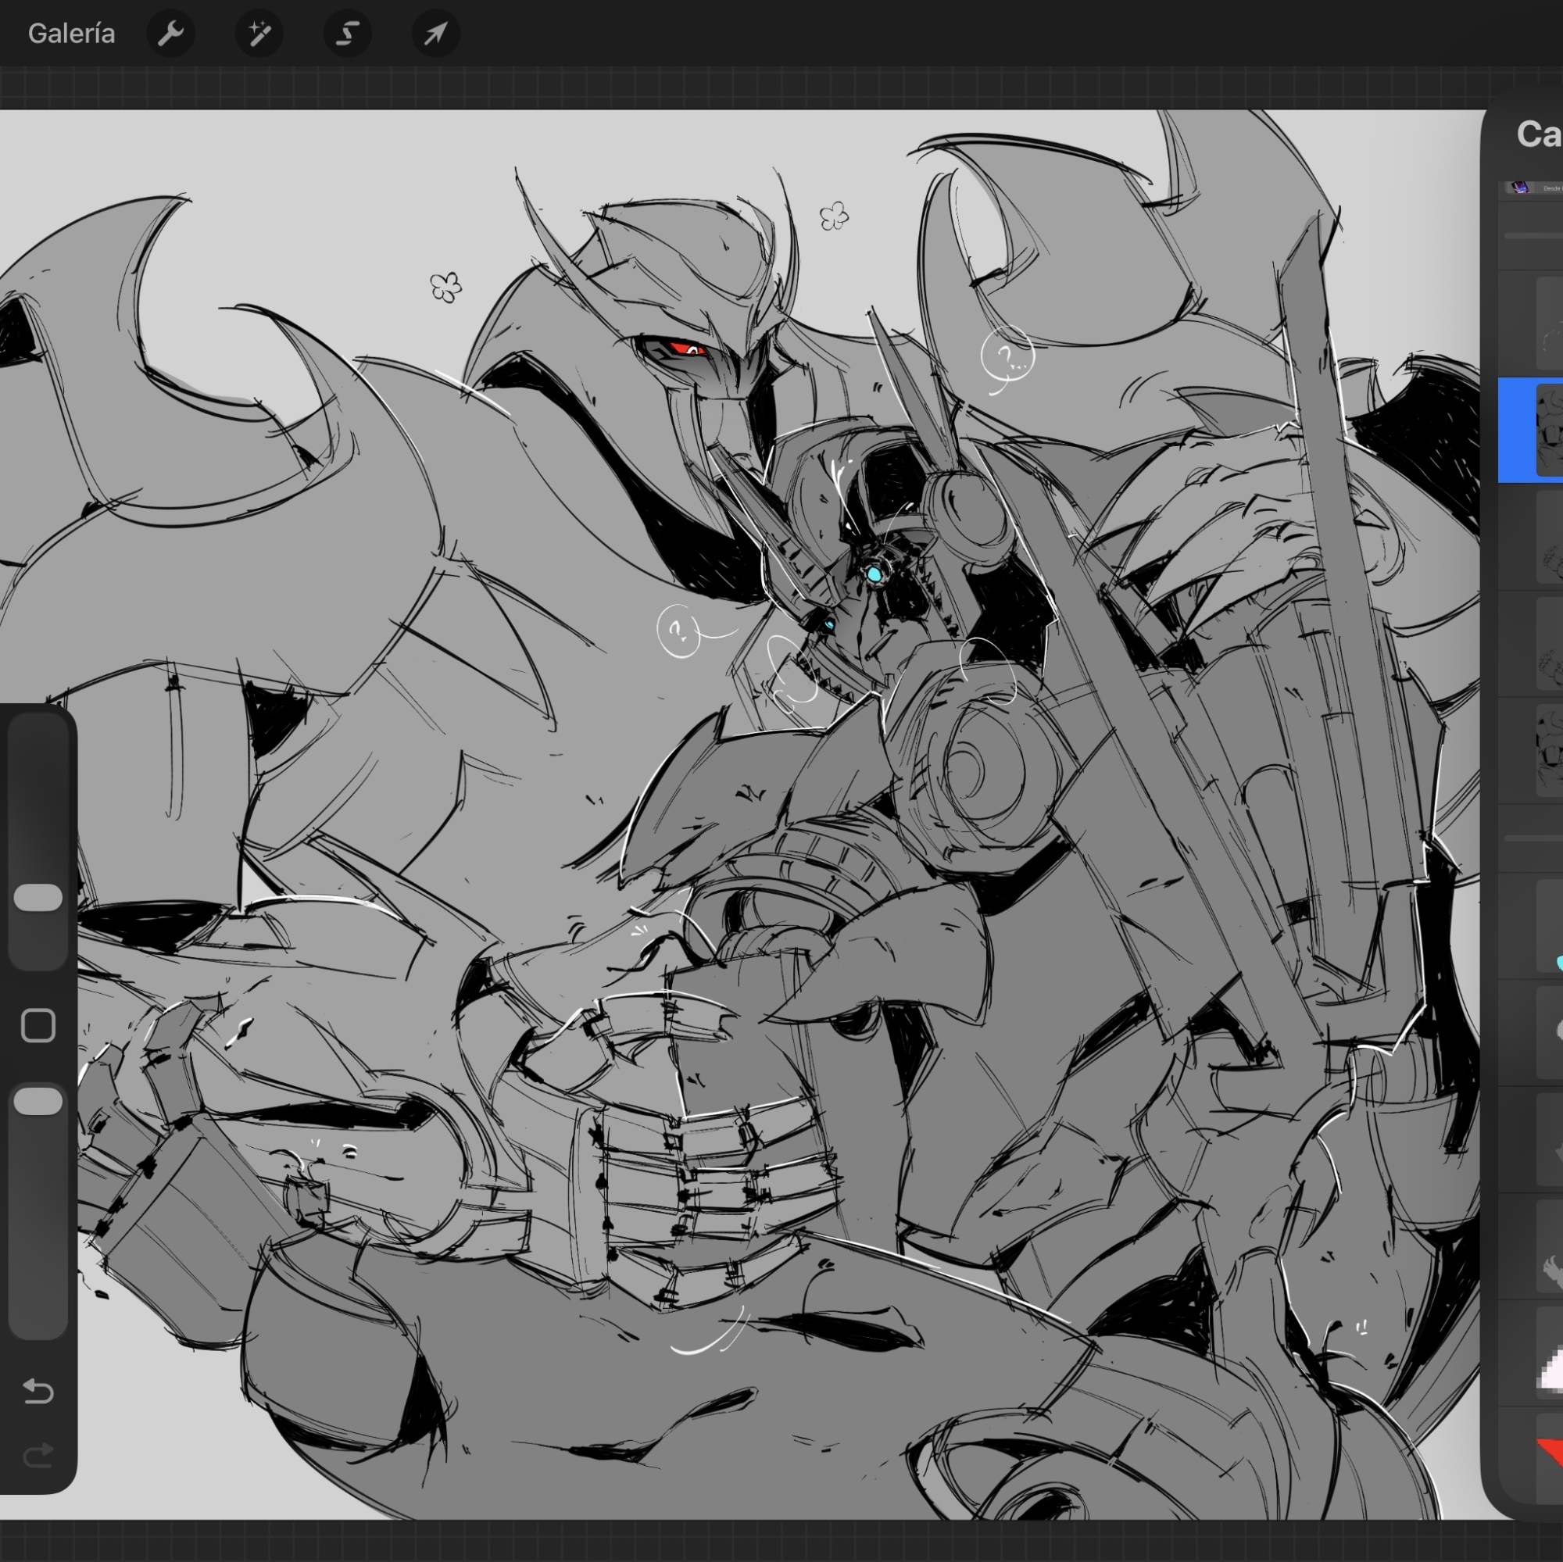
Task: Return to the Galería view
Action: point(71,33)
